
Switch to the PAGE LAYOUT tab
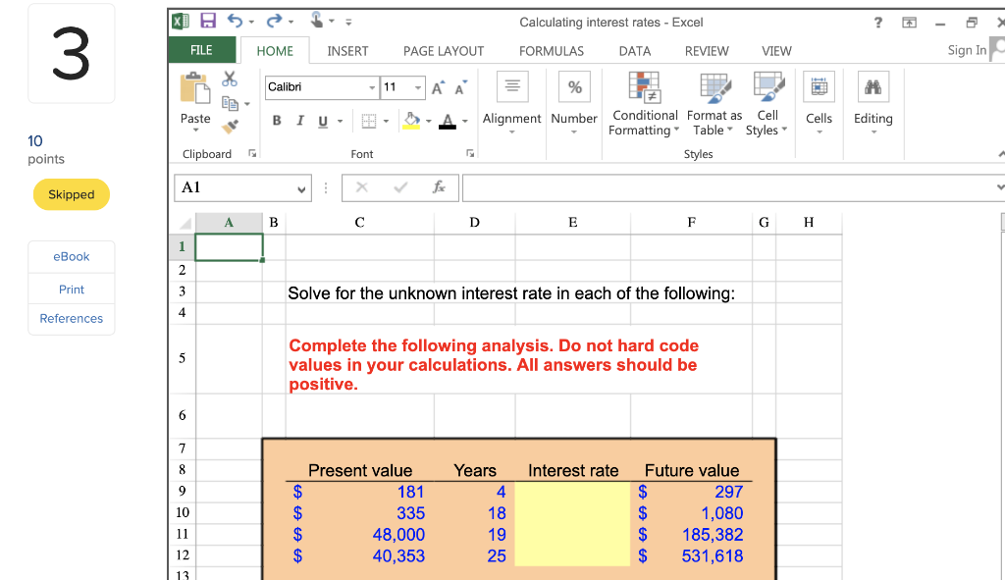(444, 51)
